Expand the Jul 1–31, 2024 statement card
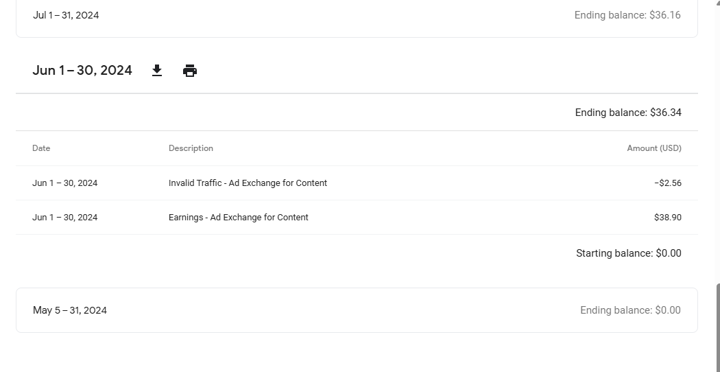This screenshot has width=720, height=372. pyautogui.click(x=357, y=15)
